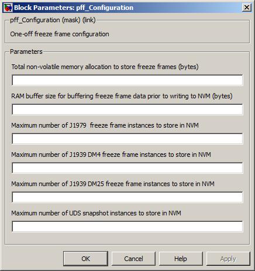Click the Apply button
The image size is (255, 271).
click(x=228, y=259)
